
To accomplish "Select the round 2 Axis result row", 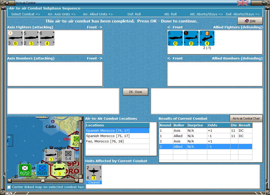I will 206,141.
